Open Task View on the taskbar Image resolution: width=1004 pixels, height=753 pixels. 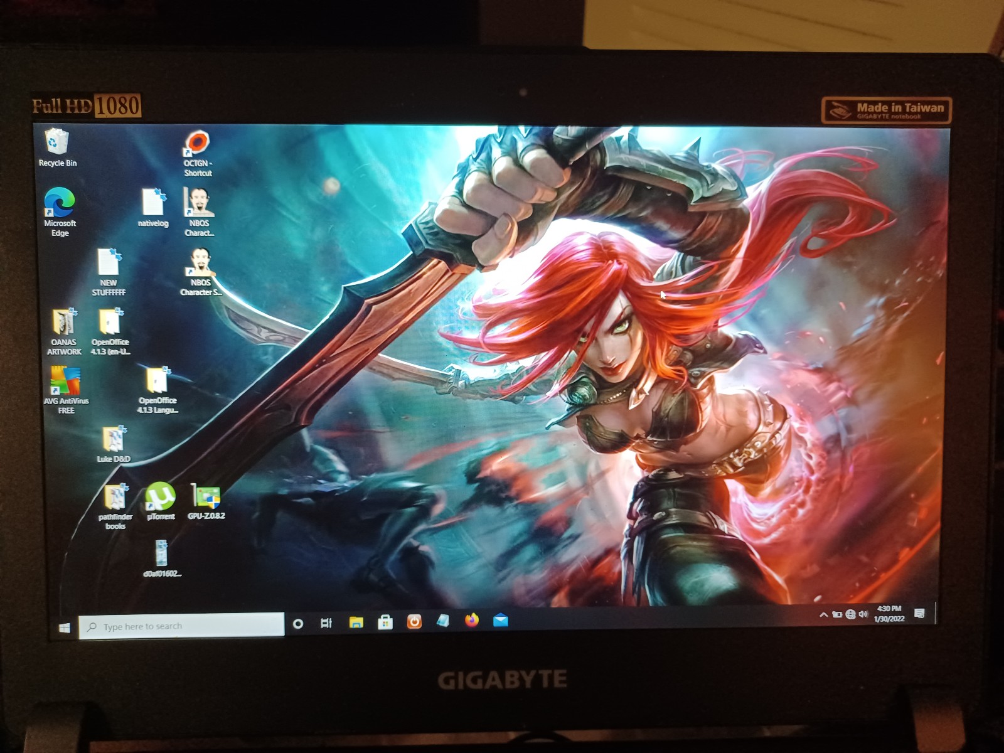pos(326,623)
